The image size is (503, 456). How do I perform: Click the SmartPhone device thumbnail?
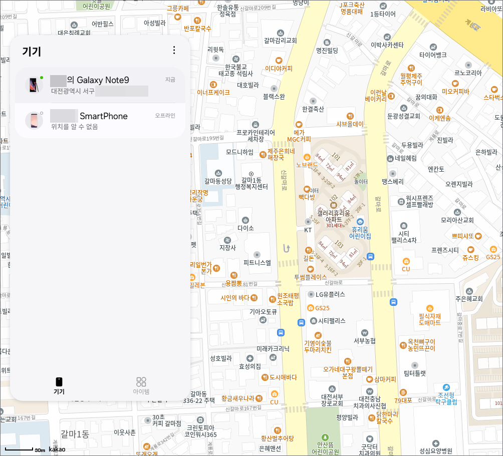pyautogui.click(x=34, y=121)
